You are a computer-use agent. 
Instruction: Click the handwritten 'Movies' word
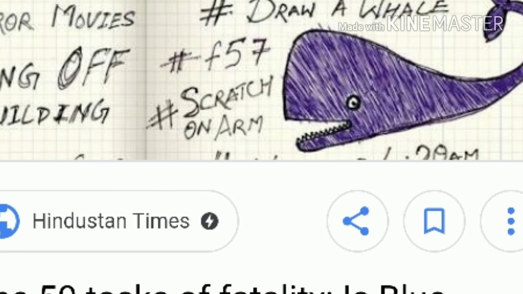(x=93, y=18)
